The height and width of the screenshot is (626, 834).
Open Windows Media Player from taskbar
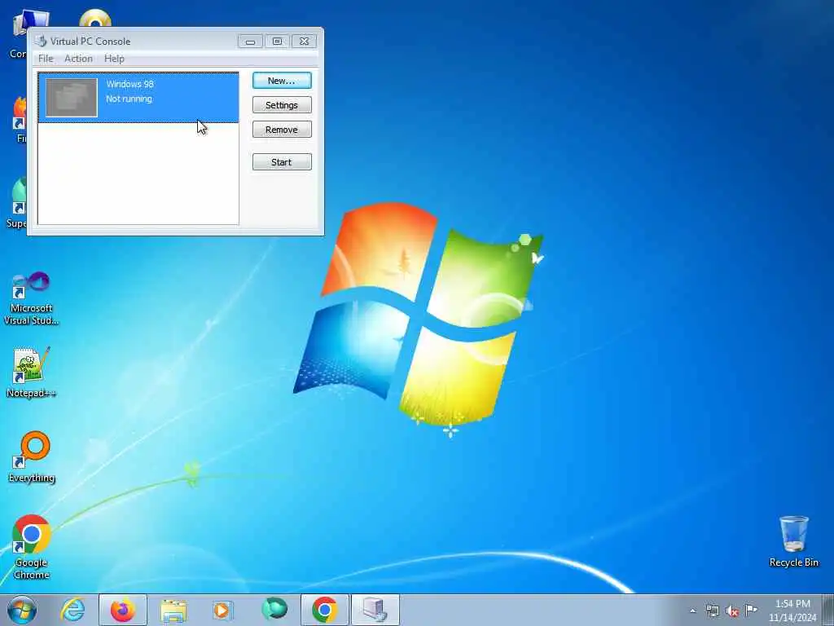(x=222, y=610)
